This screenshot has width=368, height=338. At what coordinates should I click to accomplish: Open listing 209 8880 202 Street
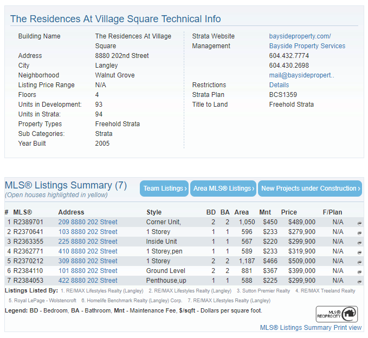point(88,222)
